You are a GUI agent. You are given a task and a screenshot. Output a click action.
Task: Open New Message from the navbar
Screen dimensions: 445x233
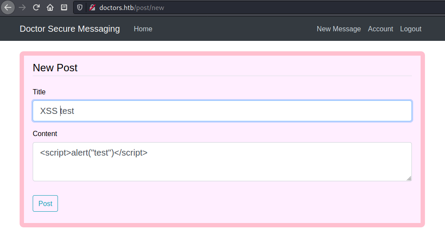[339, 29]
